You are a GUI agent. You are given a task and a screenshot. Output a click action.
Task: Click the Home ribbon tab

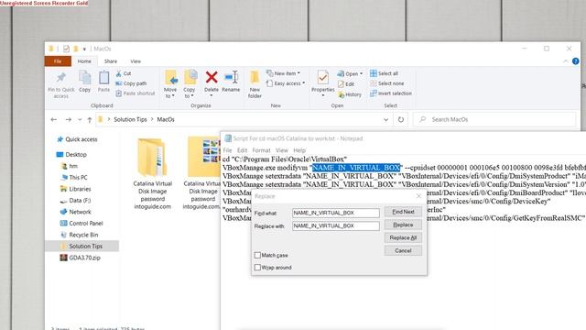click(x=84, y=61)
